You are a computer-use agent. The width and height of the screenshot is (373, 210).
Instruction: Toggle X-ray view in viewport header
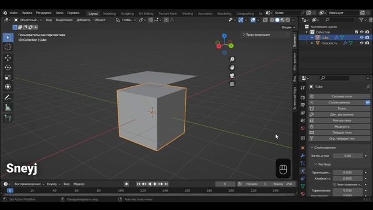pyautogui.click(x=265, y=20)
